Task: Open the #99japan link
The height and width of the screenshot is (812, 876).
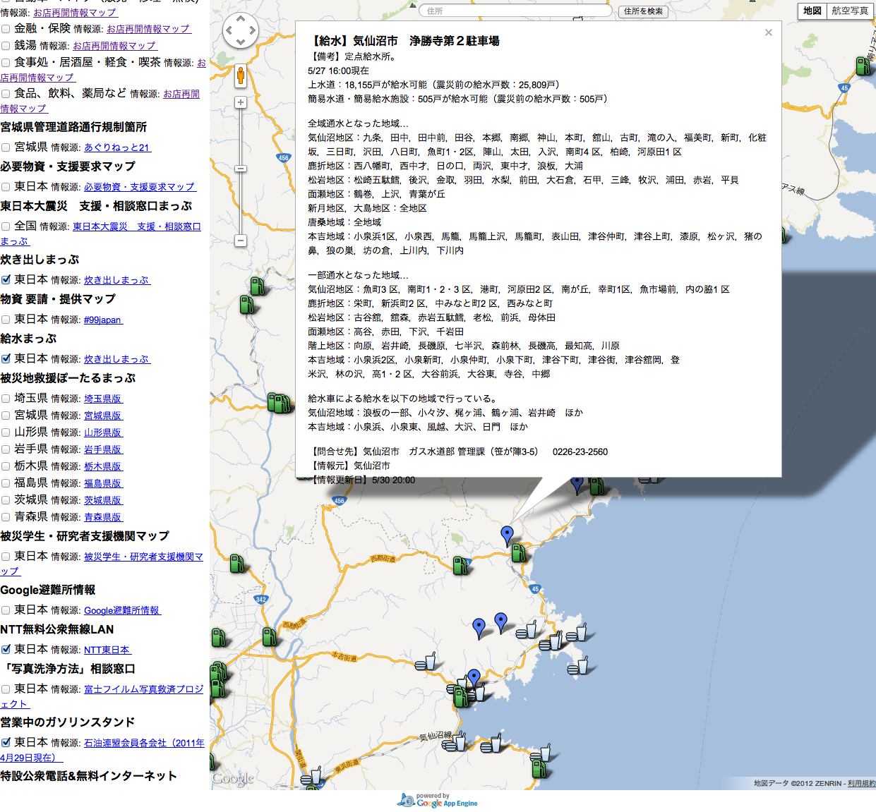Action: pos(102,320)
